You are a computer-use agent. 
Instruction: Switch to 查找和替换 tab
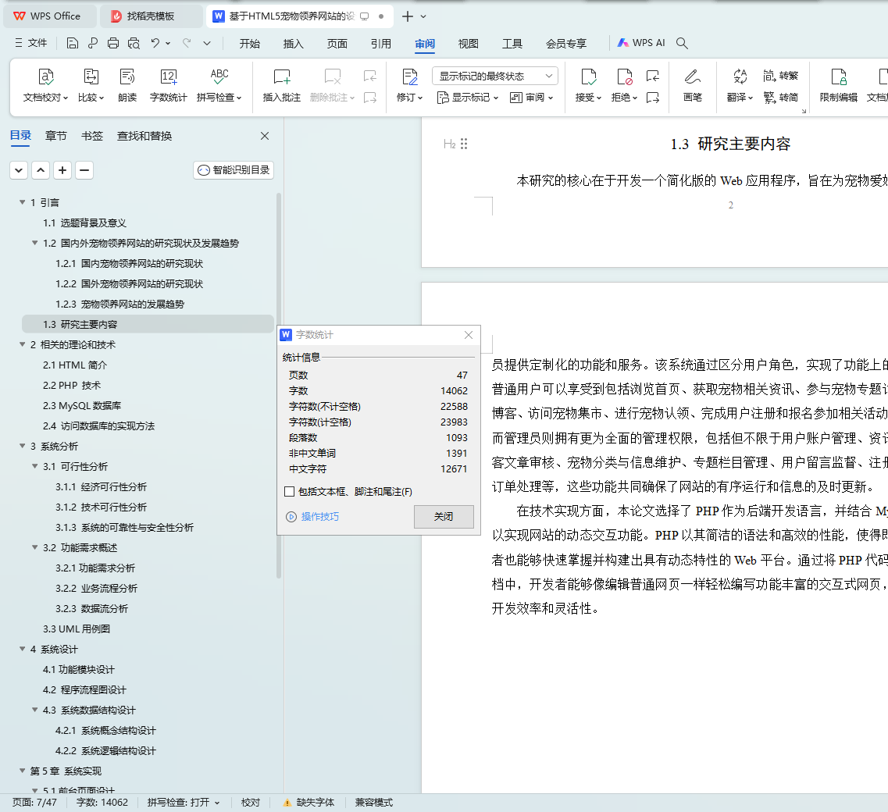(x=144, y=136)
